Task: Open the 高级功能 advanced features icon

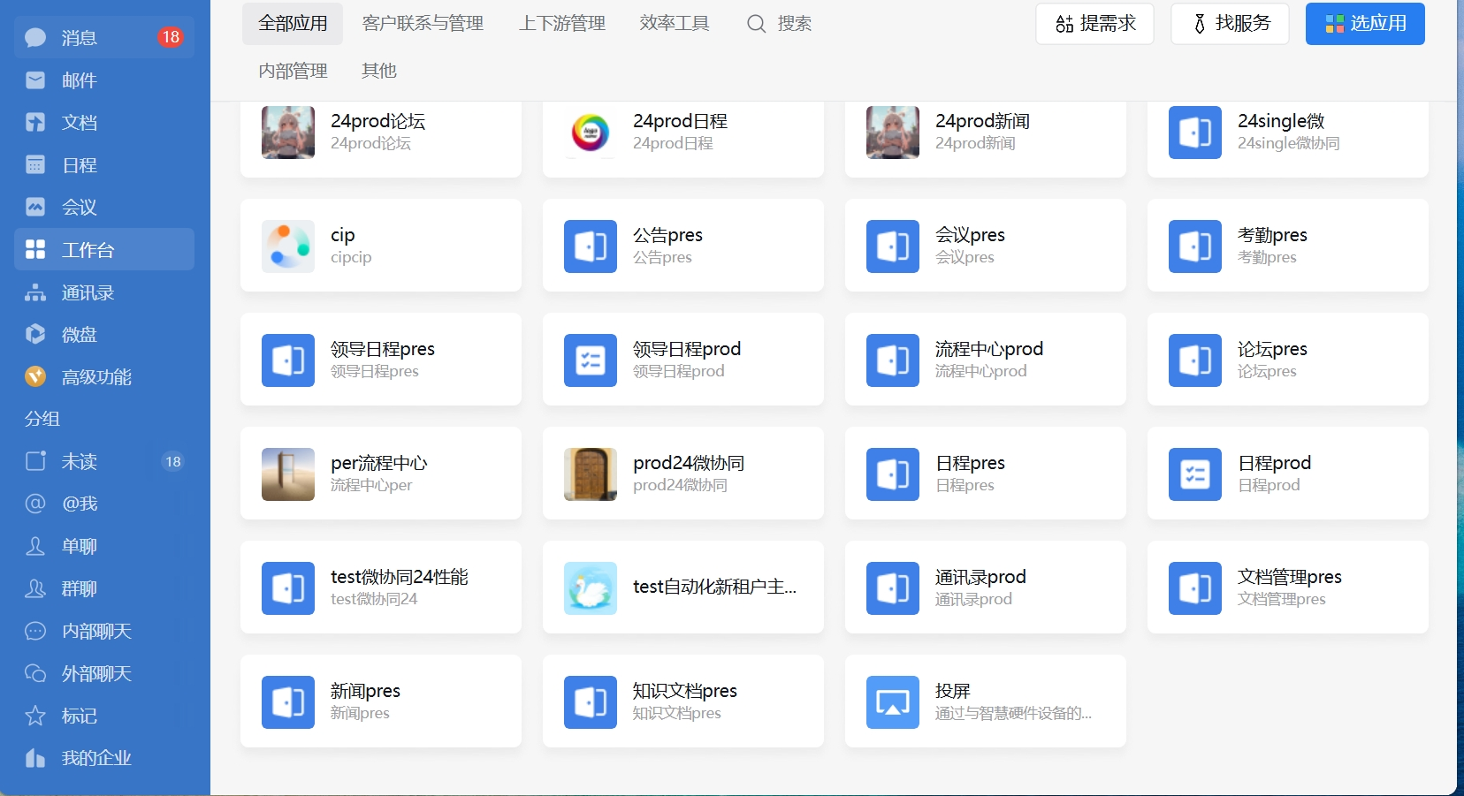Action: pyautogui.click(x=35, y=377)
